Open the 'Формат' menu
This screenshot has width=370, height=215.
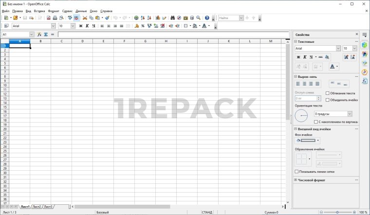(53, 11)
